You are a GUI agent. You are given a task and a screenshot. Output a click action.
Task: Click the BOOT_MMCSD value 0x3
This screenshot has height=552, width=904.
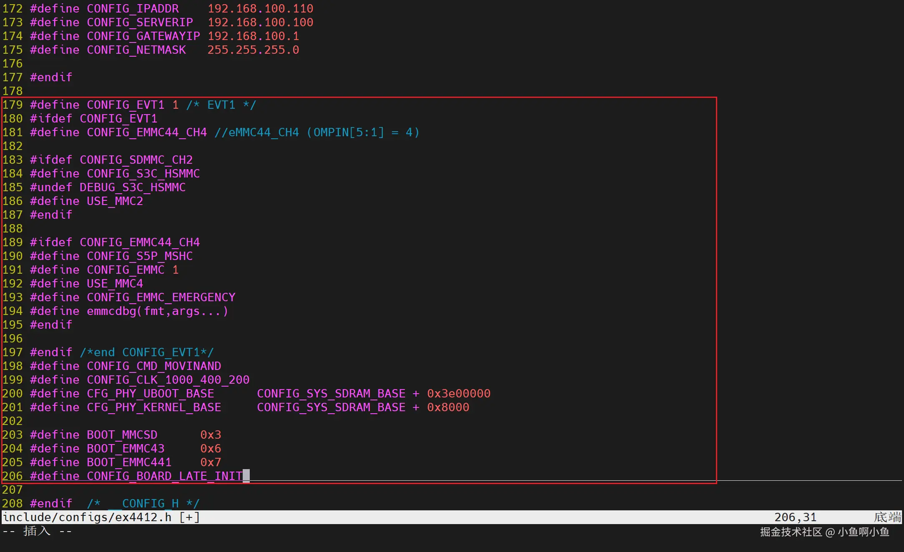[211, 435]
